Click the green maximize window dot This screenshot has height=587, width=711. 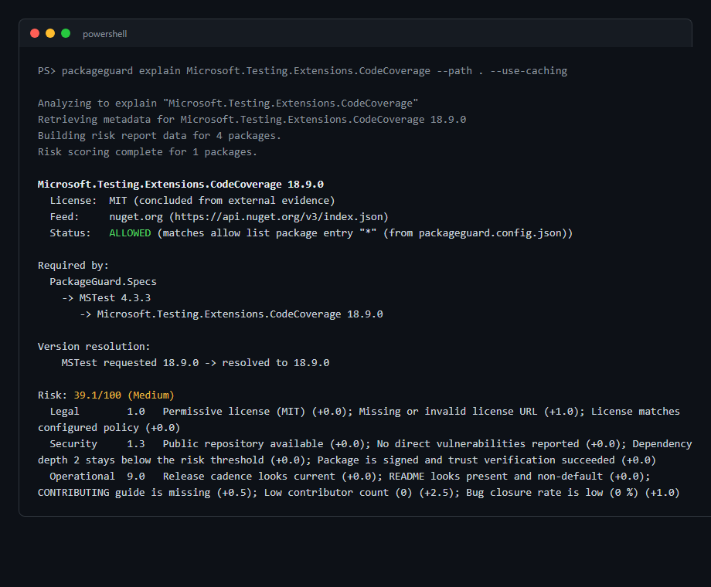[66, 33]
